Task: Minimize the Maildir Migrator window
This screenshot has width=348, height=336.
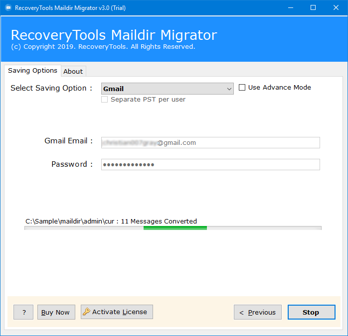Action: 291,8
